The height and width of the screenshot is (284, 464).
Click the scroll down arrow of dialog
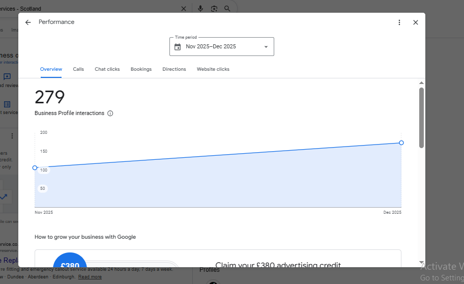421,263
